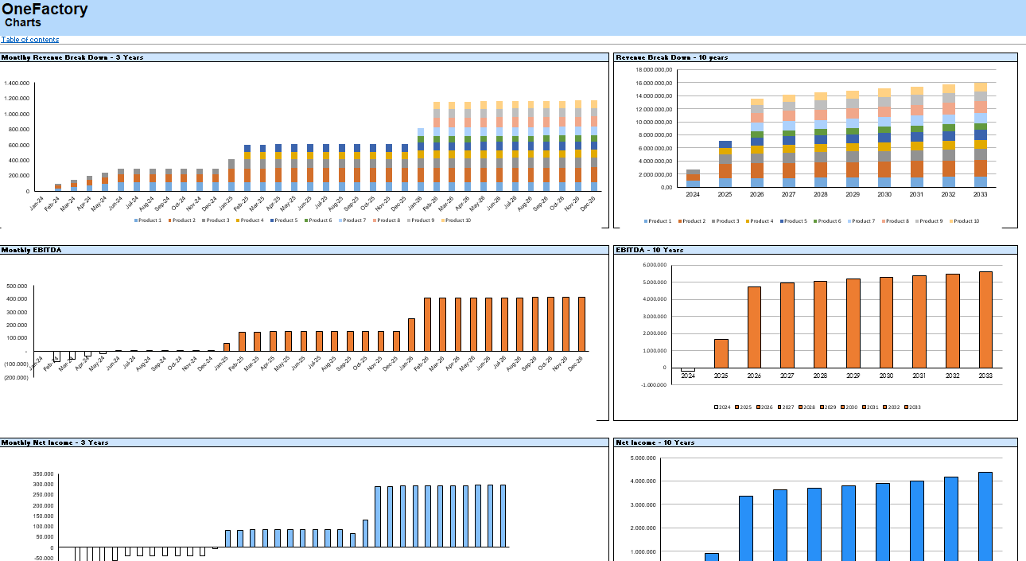The height and width of the screenshot is (561, 1026).
Task: Select the EBITDA - 10 Years heading
Action: coord(650,250)
